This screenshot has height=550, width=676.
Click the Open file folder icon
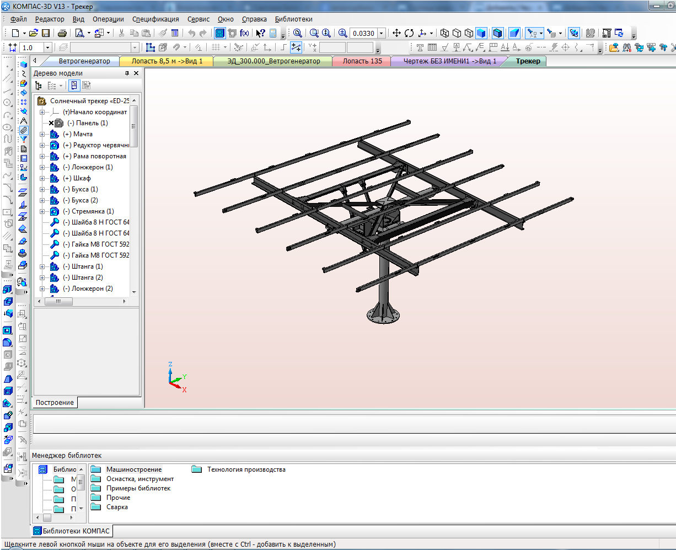click(x=34, y=33)
